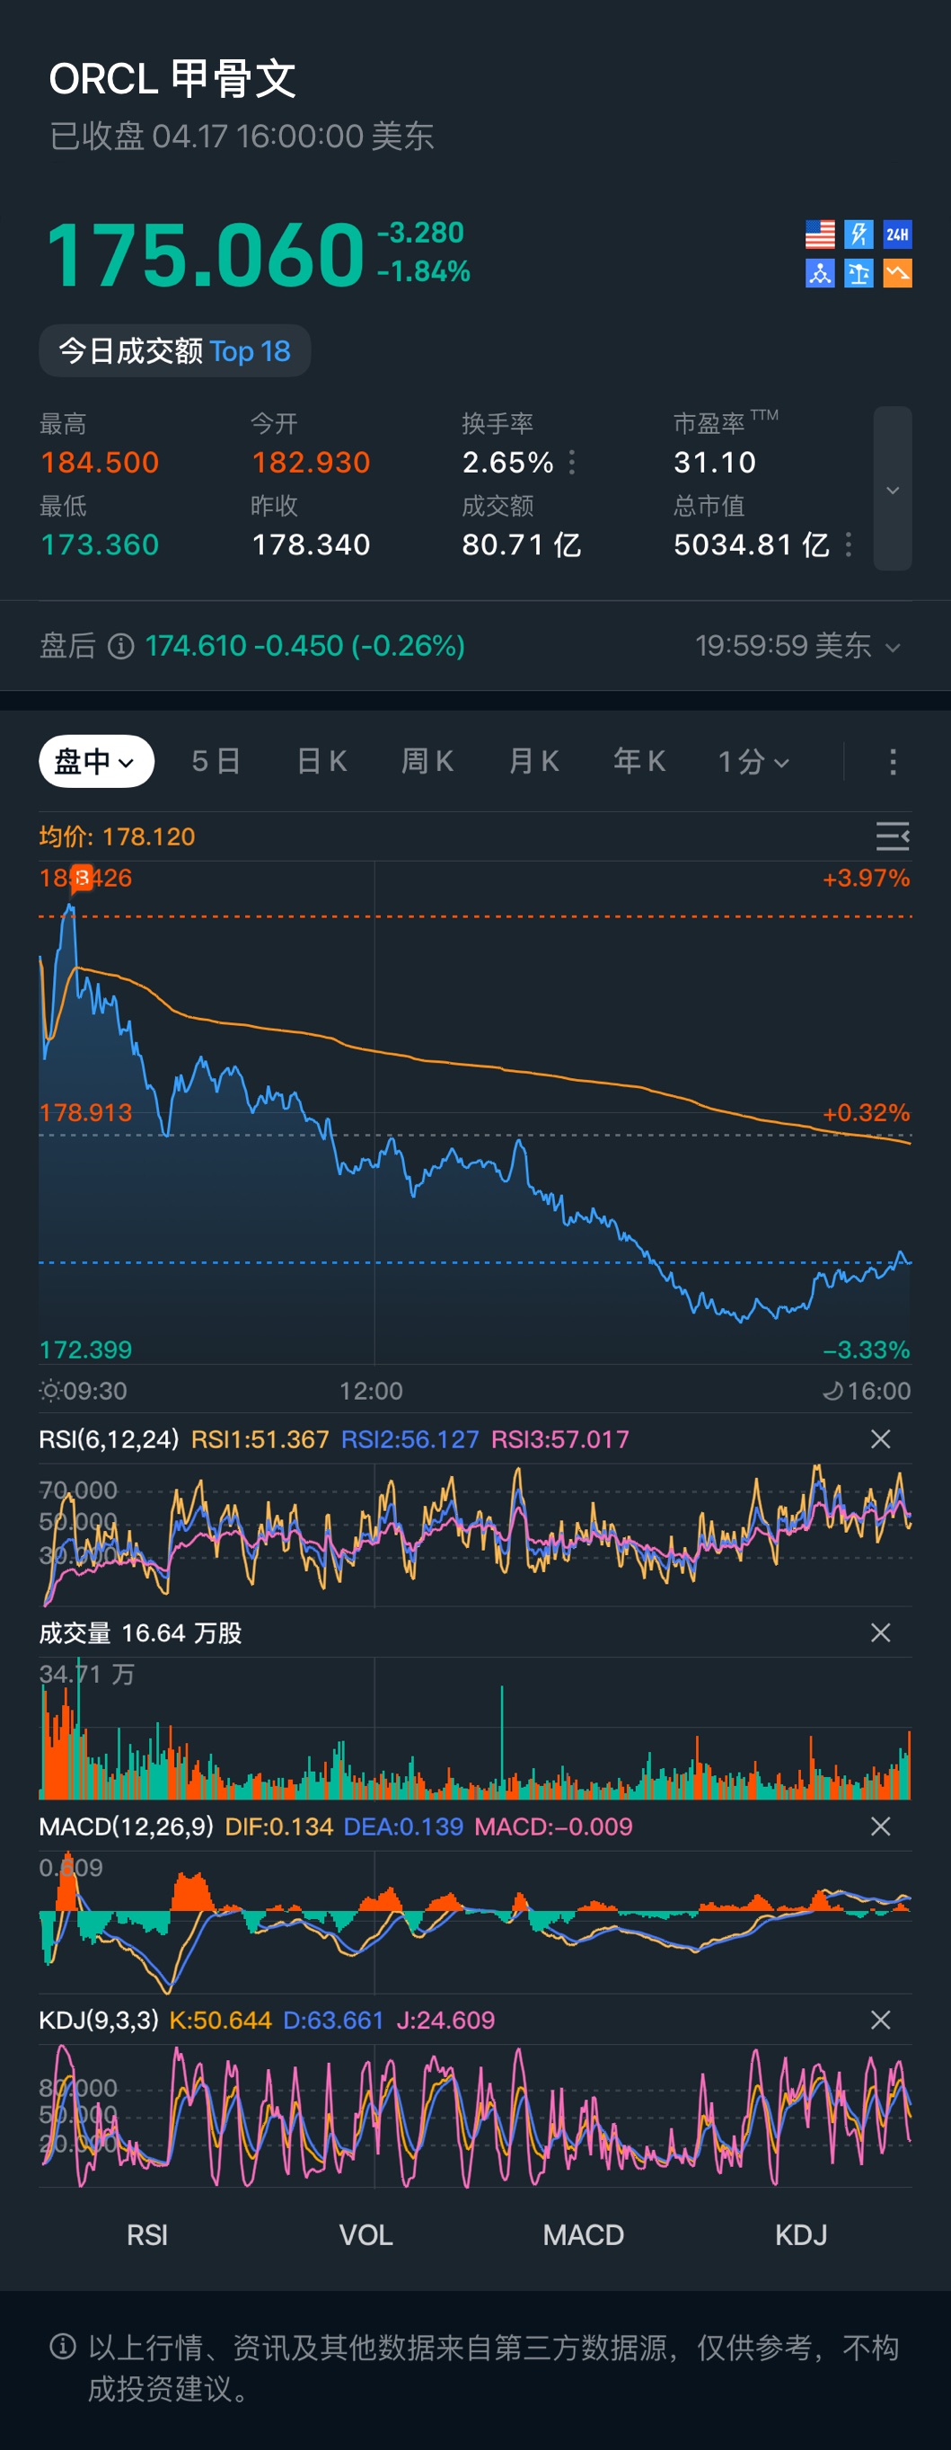
Task: Tap the 昨收 value 178.340
Action: pyautogui.click(x=311, y=545)
